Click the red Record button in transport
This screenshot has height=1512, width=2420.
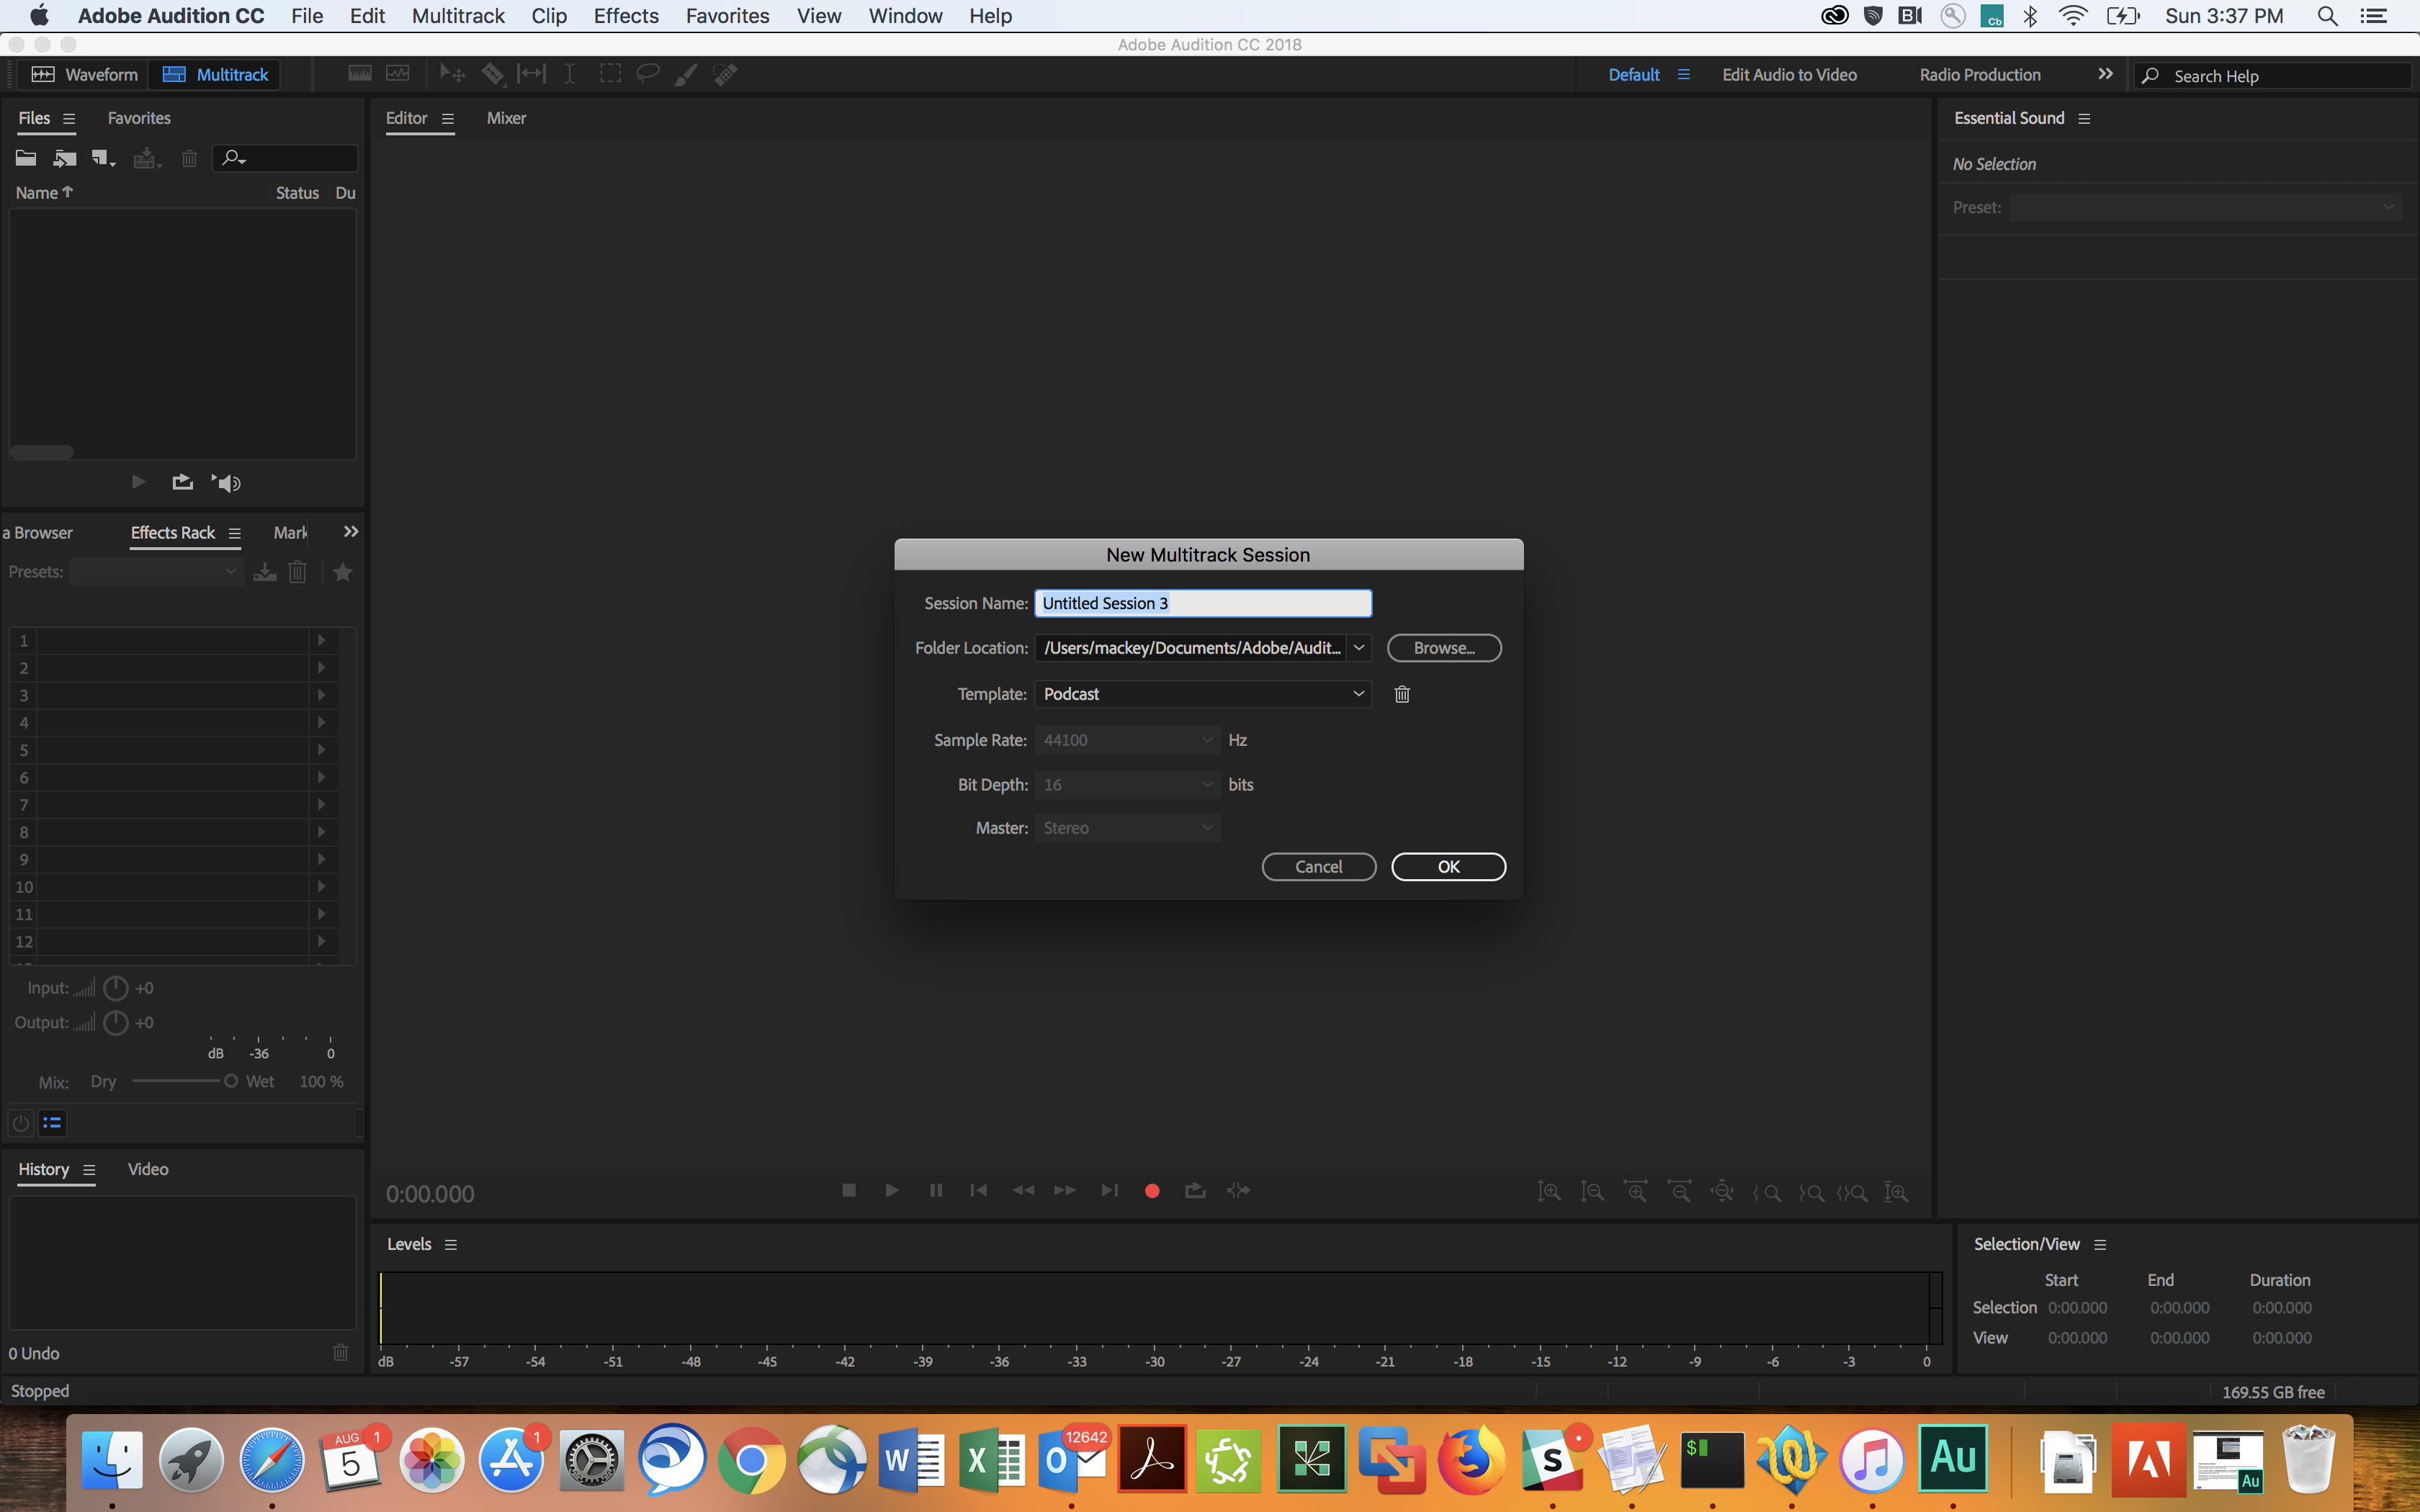pyautogui.click(x=1152, y=1190)
